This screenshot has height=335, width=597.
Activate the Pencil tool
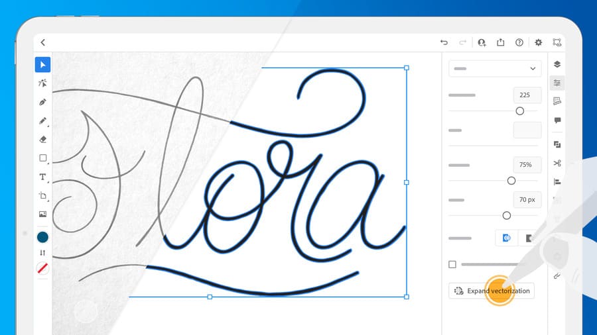(x=42, y=121)
